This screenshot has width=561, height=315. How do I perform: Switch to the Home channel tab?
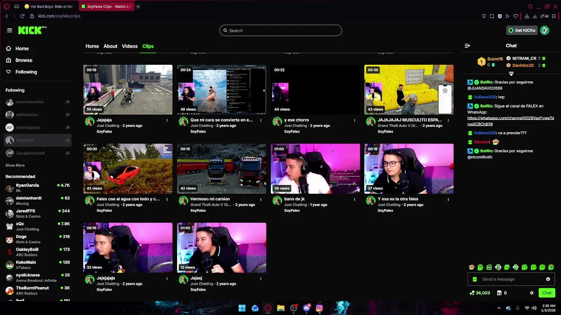click(92, 46)
